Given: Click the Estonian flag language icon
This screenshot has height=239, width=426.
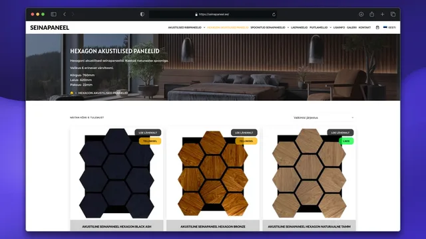Looking at the screenshot, I should [x=385, y=27].
